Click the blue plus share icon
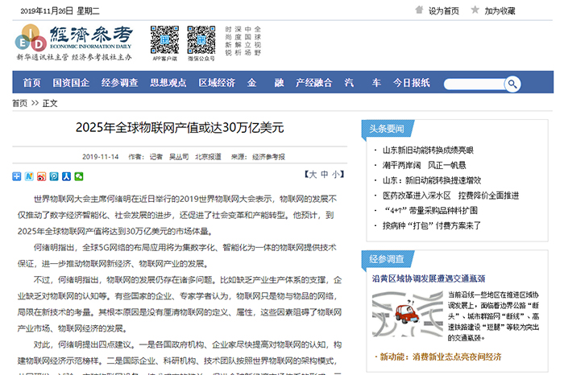This screenshot has height=375, width=564. pyautogui.click(x=17, y=176)
